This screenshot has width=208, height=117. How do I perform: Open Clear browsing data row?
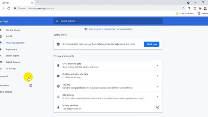108,65
